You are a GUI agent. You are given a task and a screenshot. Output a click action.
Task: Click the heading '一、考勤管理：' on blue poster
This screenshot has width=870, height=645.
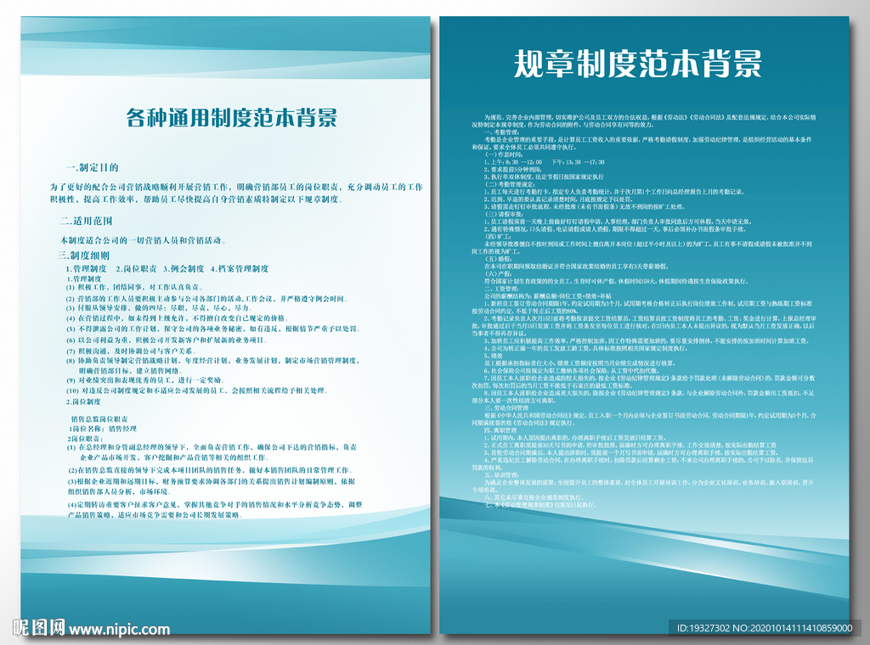[x=502, y=132]
